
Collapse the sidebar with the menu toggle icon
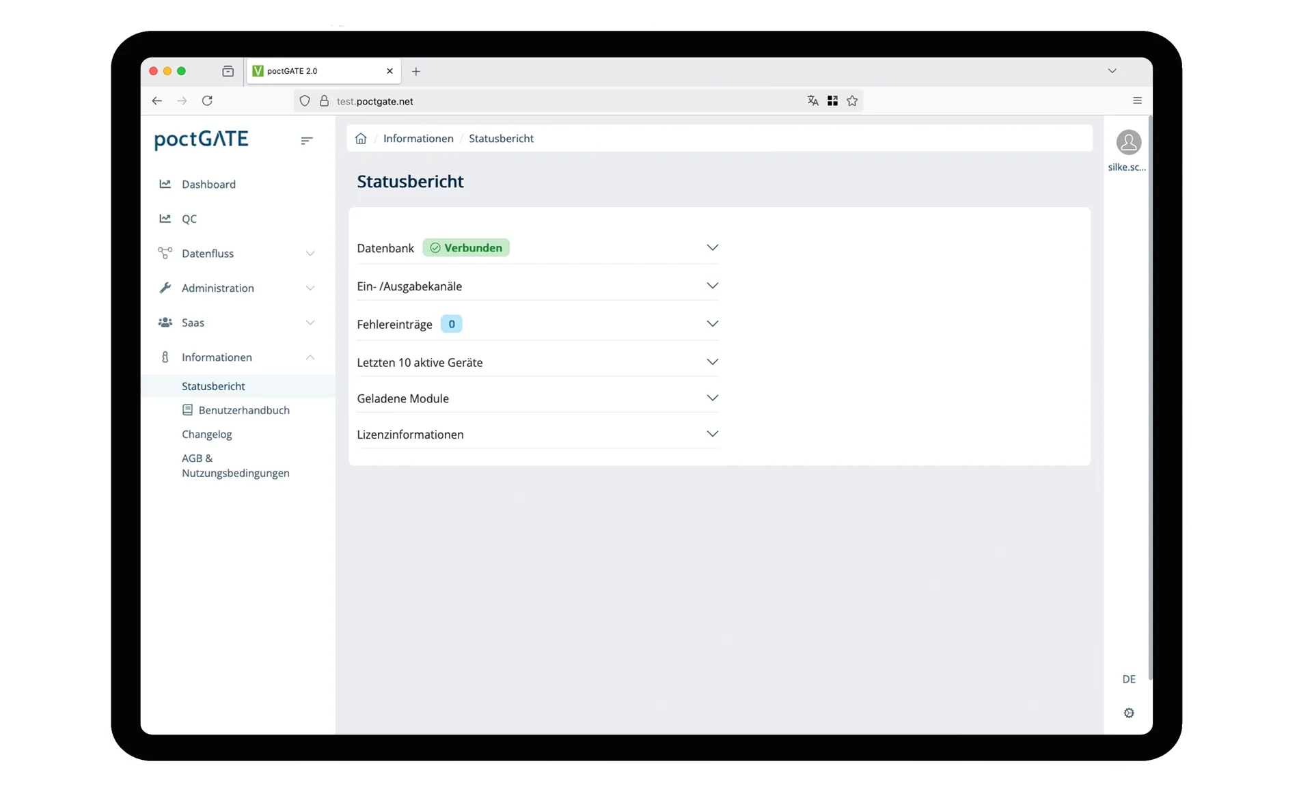(306, 140)
